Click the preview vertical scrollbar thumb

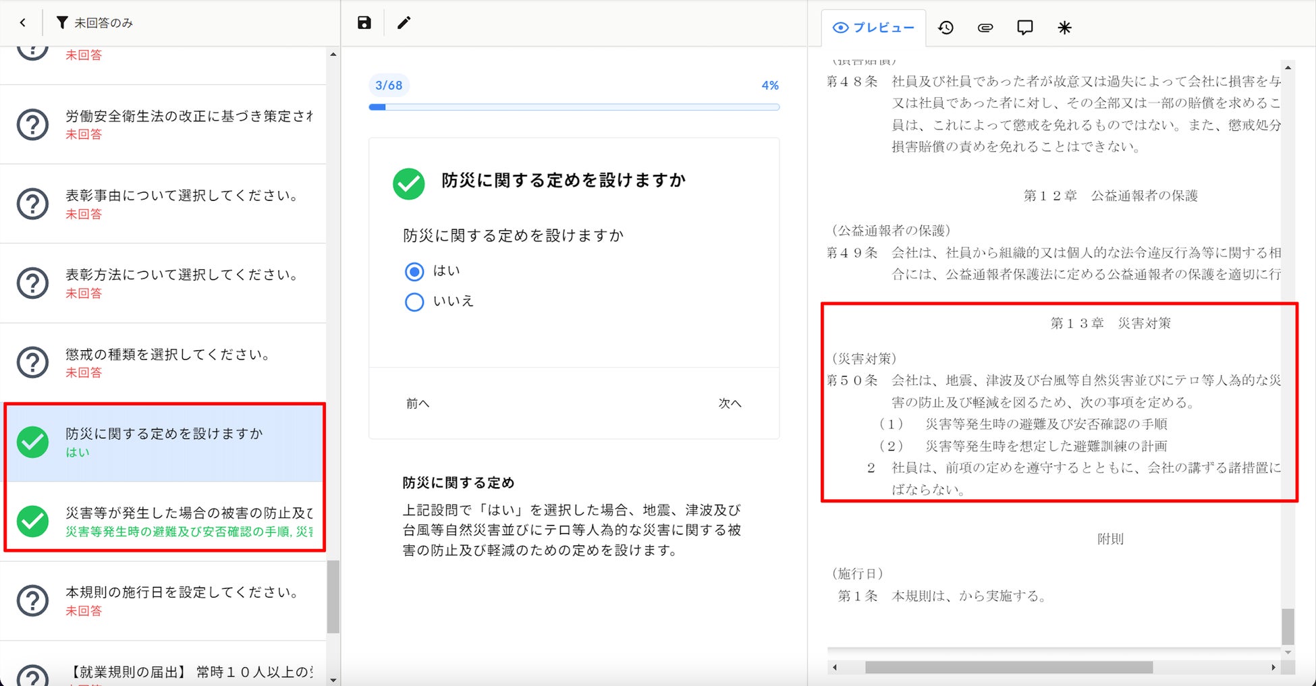(1288, 627)
